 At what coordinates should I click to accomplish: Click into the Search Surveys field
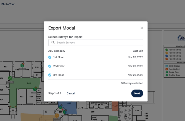pos(98,43)
